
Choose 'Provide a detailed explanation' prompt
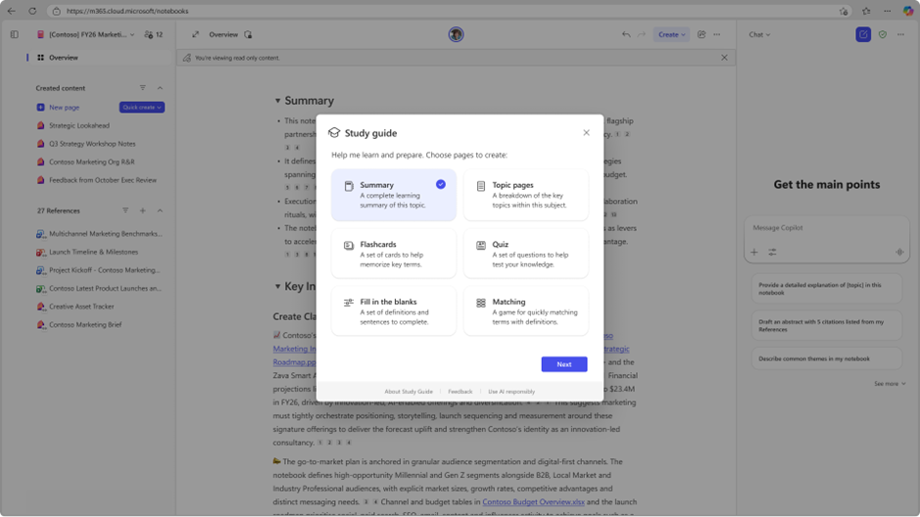click(x=826, y=289)
